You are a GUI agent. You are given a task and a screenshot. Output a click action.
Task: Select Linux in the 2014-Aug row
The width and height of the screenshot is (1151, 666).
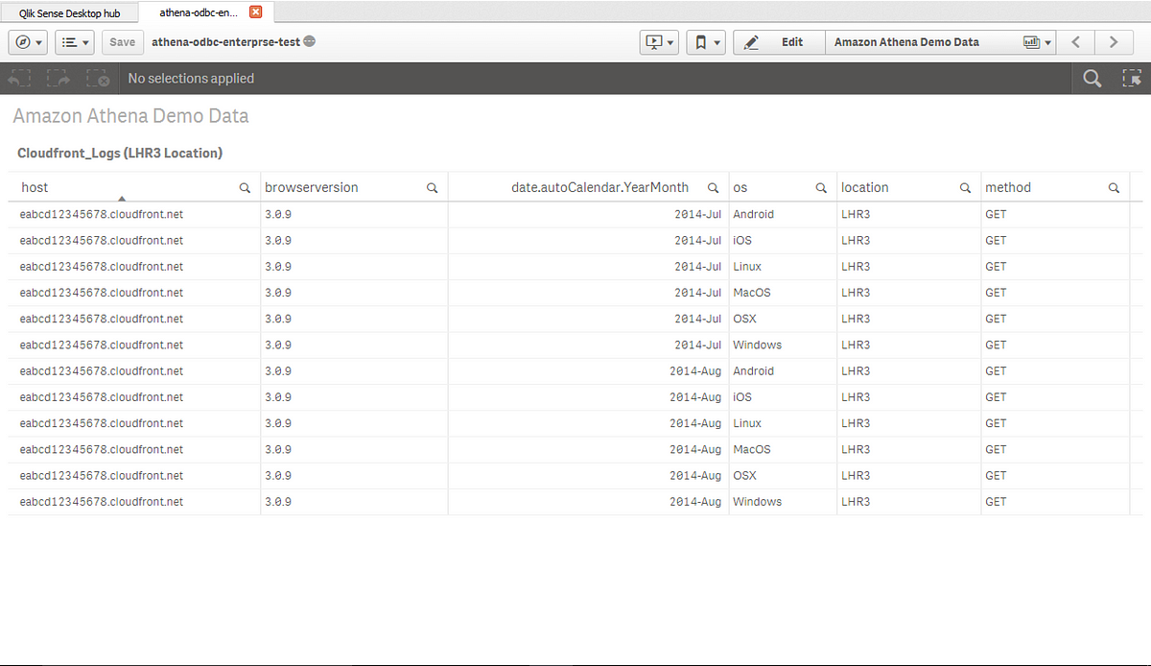[747, 422]
